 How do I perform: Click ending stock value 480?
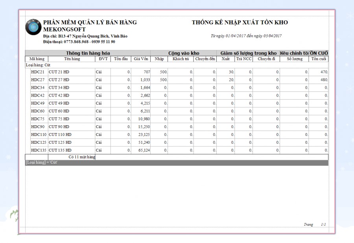pos(324,80)
